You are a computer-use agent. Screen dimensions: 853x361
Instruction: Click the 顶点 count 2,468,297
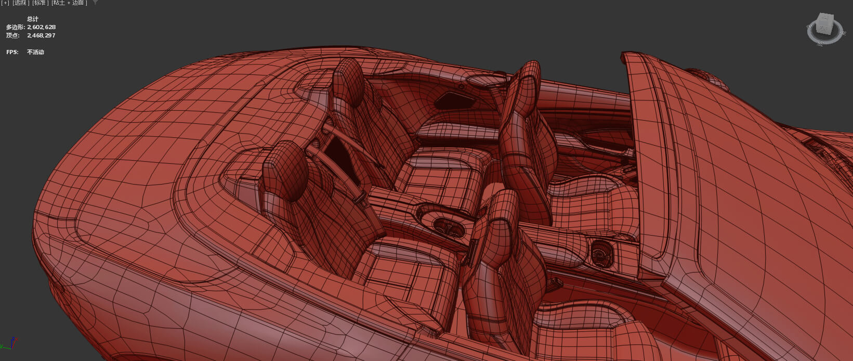click(x=41, y=35)
